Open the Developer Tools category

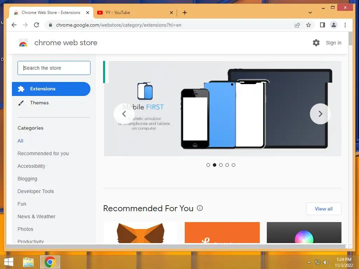[36, 191]
